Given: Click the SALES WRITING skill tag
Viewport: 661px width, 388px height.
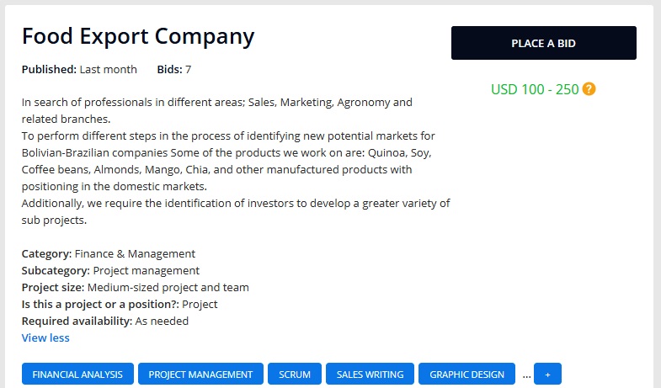Looking at the screenshot, I should pyautogui.click(x=370, y=375).
